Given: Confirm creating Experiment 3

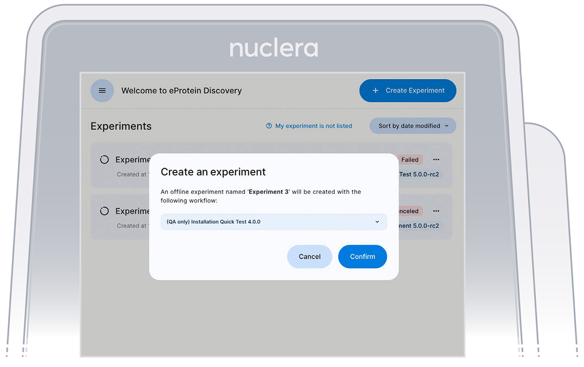Looking at the screenshot, I should 363,257.
